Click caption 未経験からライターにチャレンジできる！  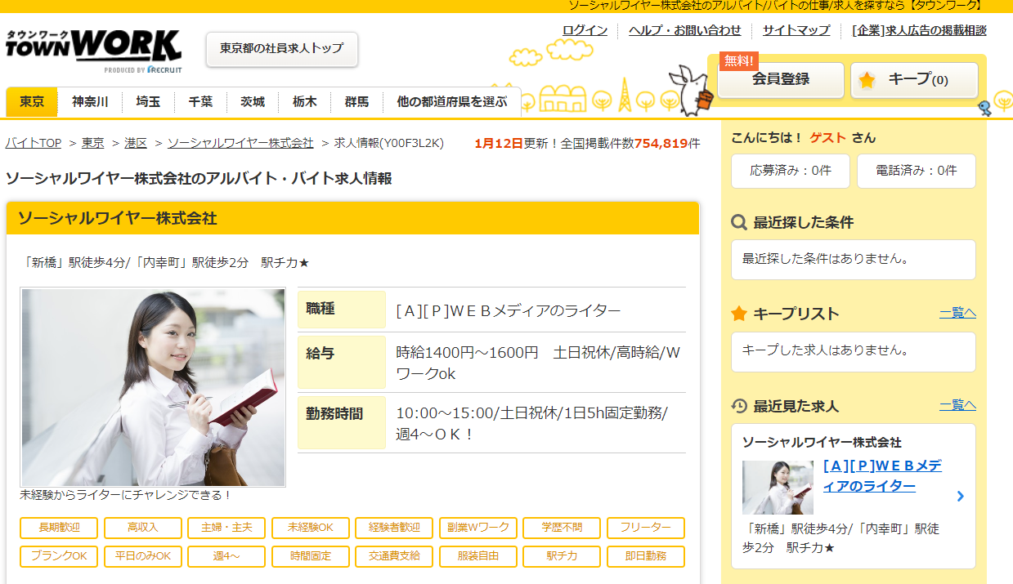(x=126, y=495)
